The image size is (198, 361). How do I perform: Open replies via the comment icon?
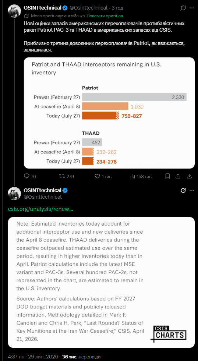[x=27, y=176]
